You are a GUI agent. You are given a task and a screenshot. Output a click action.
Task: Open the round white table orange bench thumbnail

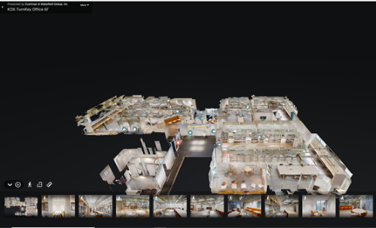click(356, 206)
